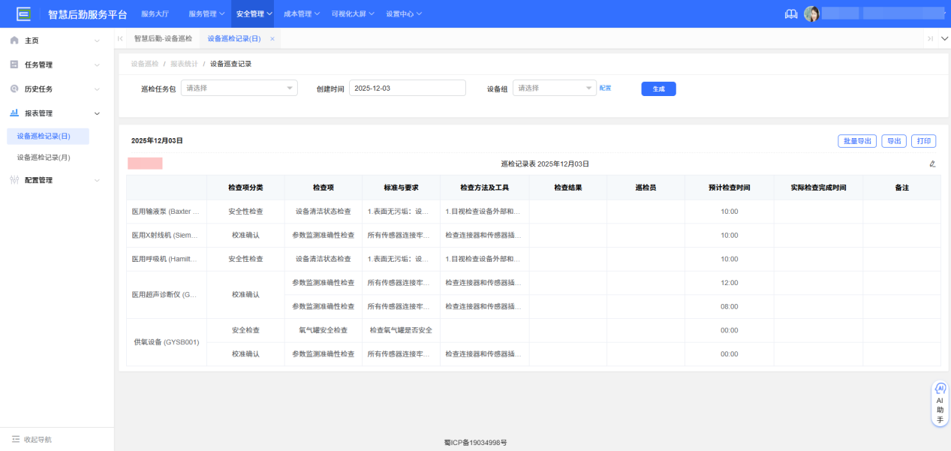Open the 巡检任务包 dropdown

pyautogui.click(x=239, y=89)
